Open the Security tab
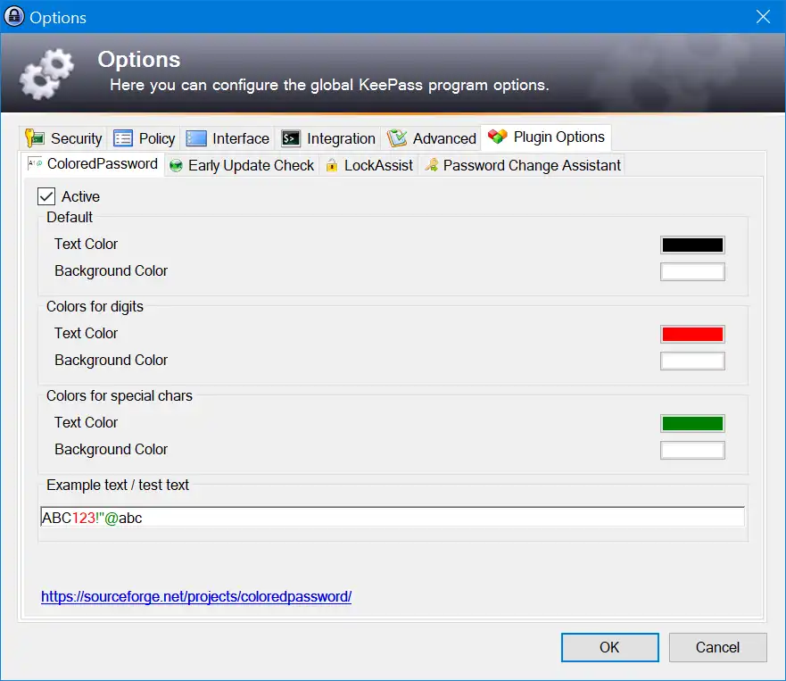Screen dimensions: 786x681 63,138
